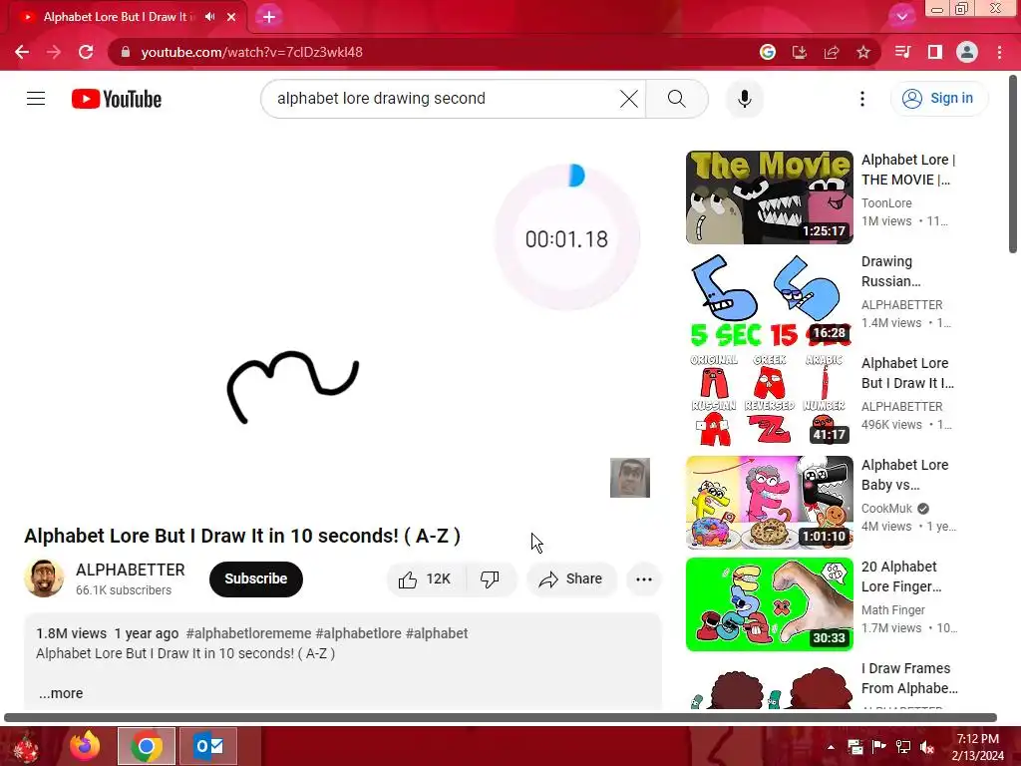Open #alphabetlorememe hashtag
This screenshot has width=1021, height=766.
tap(248, 633)
